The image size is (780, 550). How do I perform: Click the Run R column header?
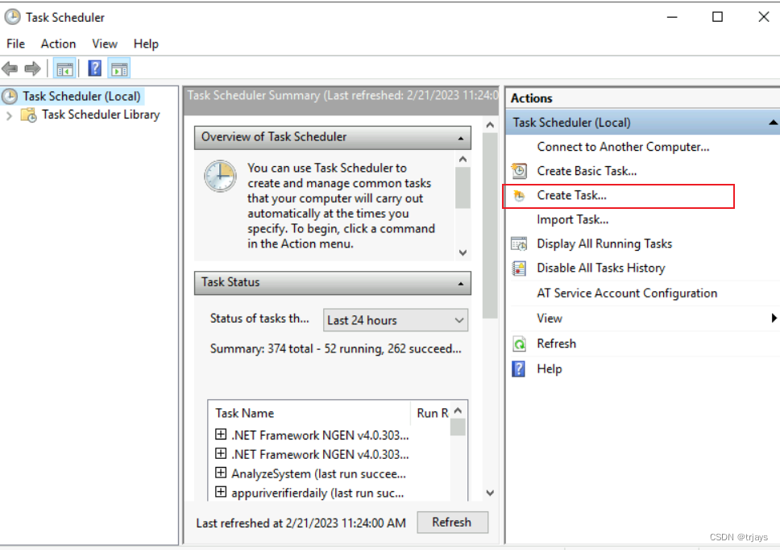(x=430, y=413)
